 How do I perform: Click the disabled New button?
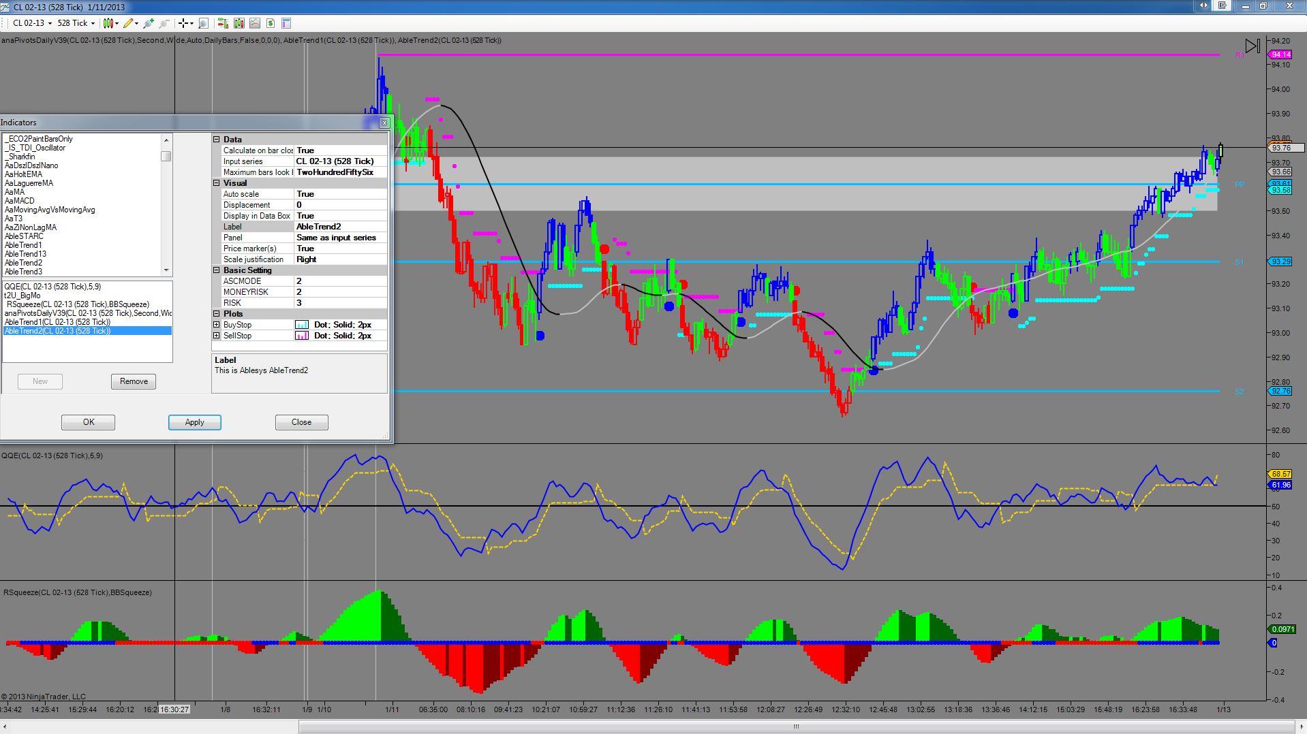tap(40, 381)
